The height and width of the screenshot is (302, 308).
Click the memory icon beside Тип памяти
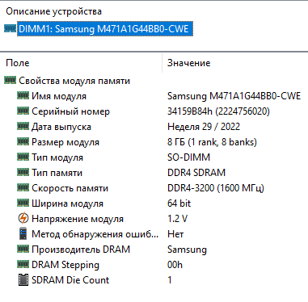[23, 172]
